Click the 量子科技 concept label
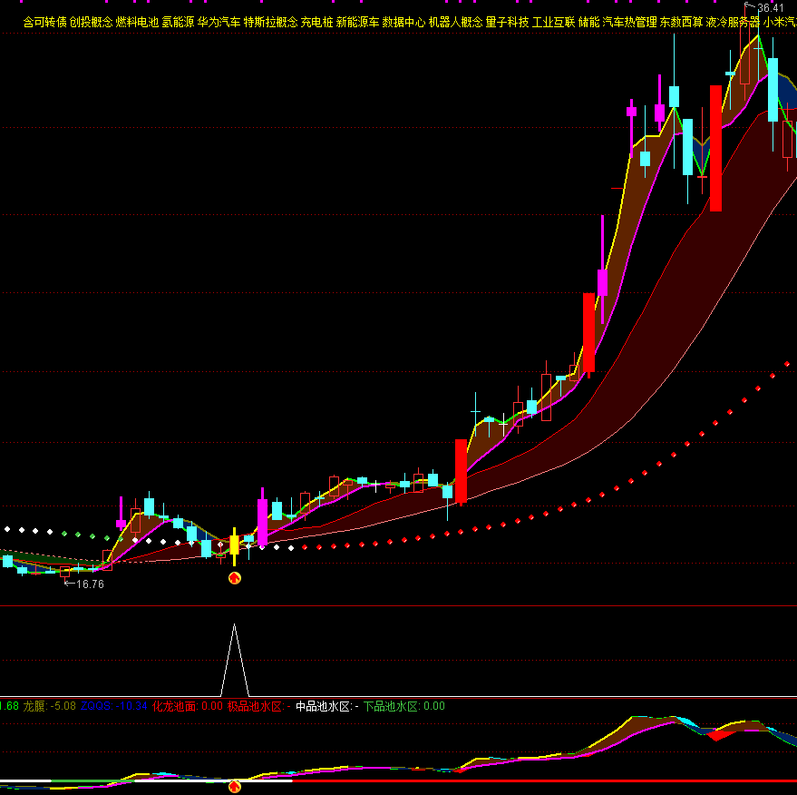 point(507,22)
